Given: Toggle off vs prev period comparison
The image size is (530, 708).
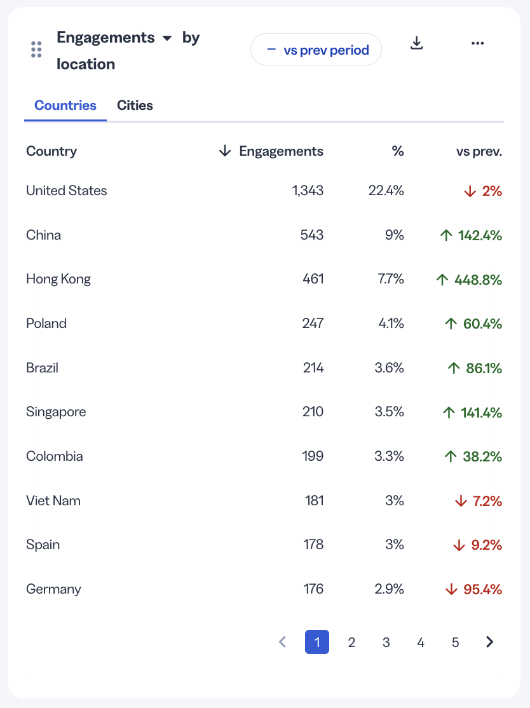Looking at the screenshot, I should 316,50.
